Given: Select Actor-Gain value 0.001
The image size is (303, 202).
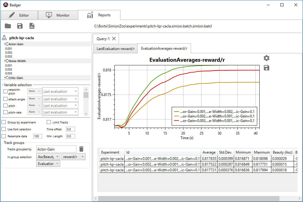Looking at the screenshot, I should point(9,49).
